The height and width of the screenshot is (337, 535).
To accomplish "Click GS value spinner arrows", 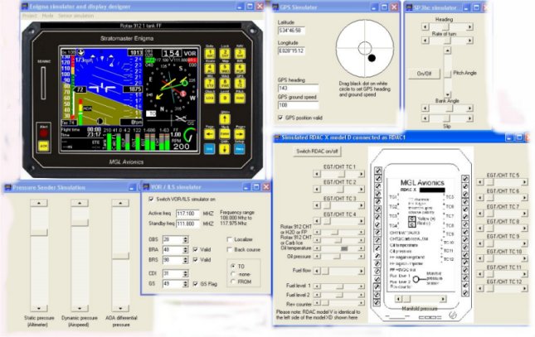I will coord(185,284).
